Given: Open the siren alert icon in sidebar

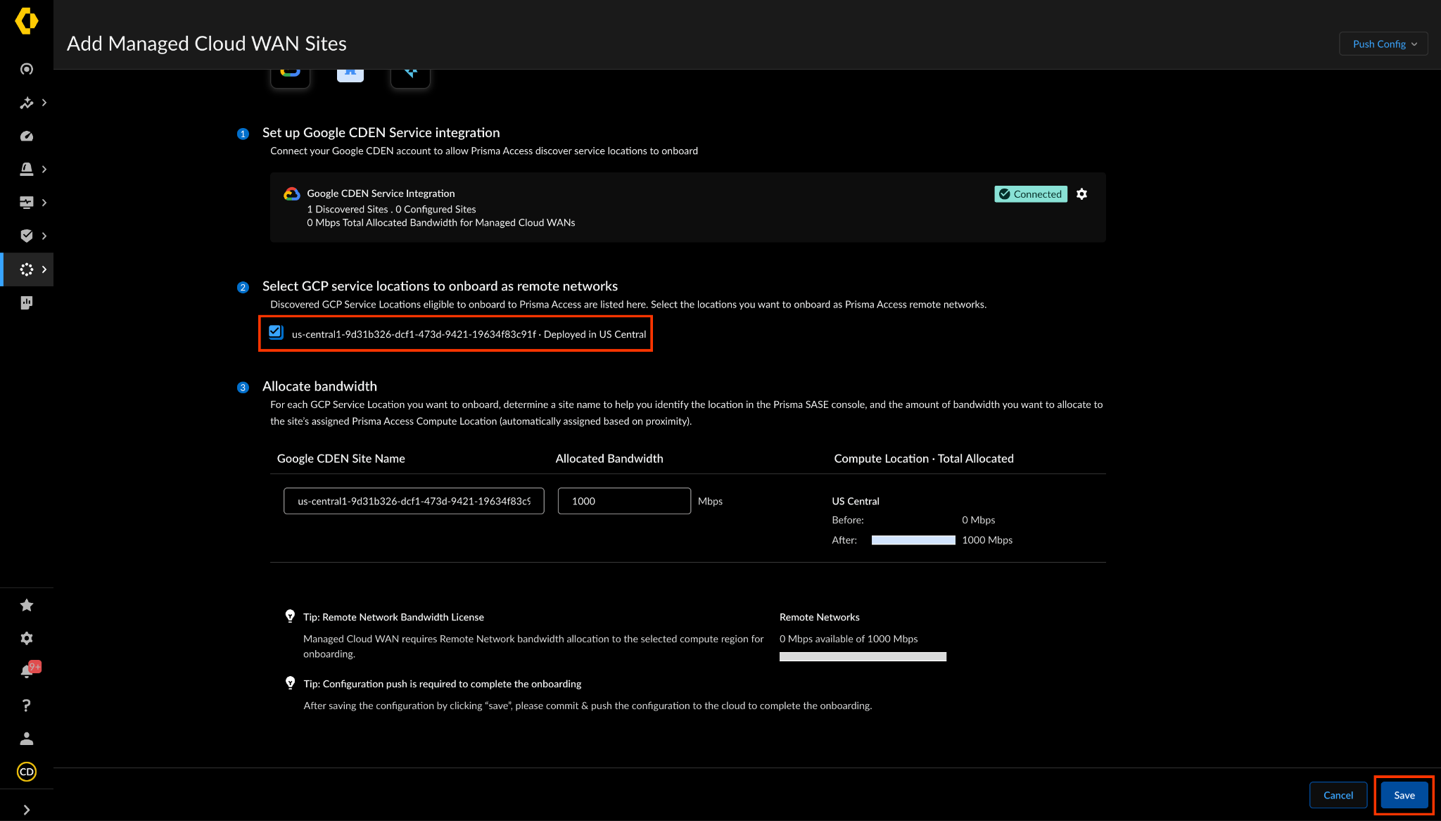Looking at the screenshot, I should click(x=27, y=169).
